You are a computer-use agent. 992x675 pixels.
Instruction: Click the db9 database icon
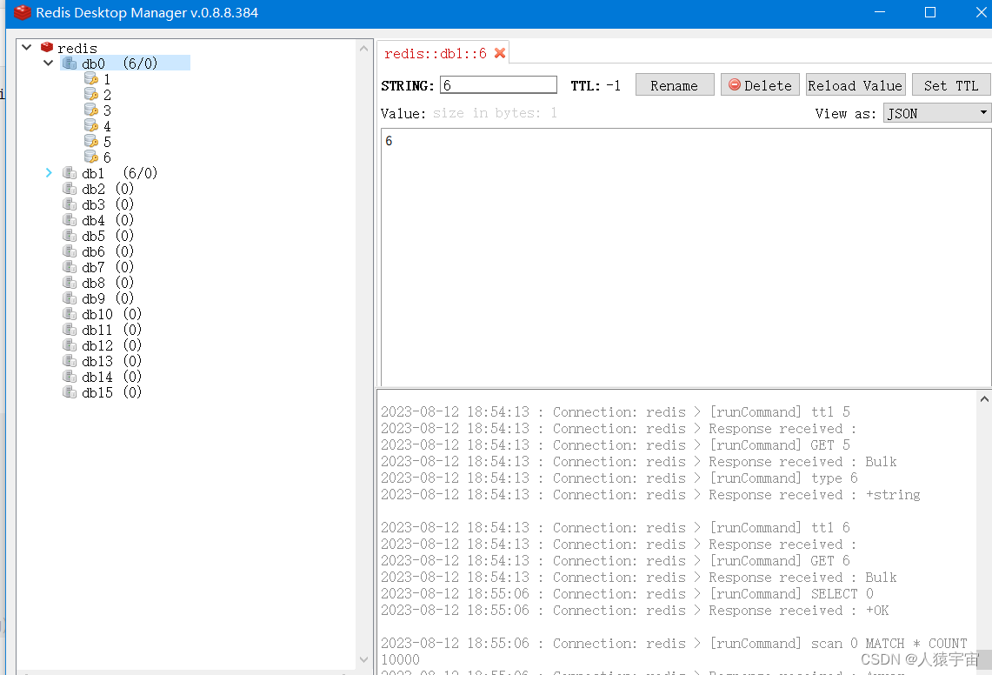point(70,298)
